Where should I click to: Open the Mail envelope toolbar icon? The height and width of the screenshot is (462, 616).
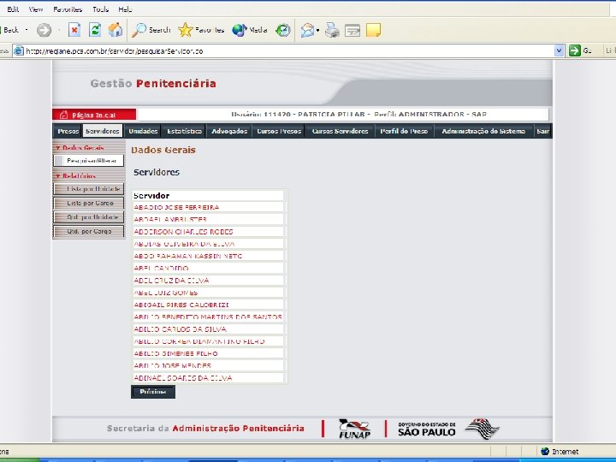point(307,30)
